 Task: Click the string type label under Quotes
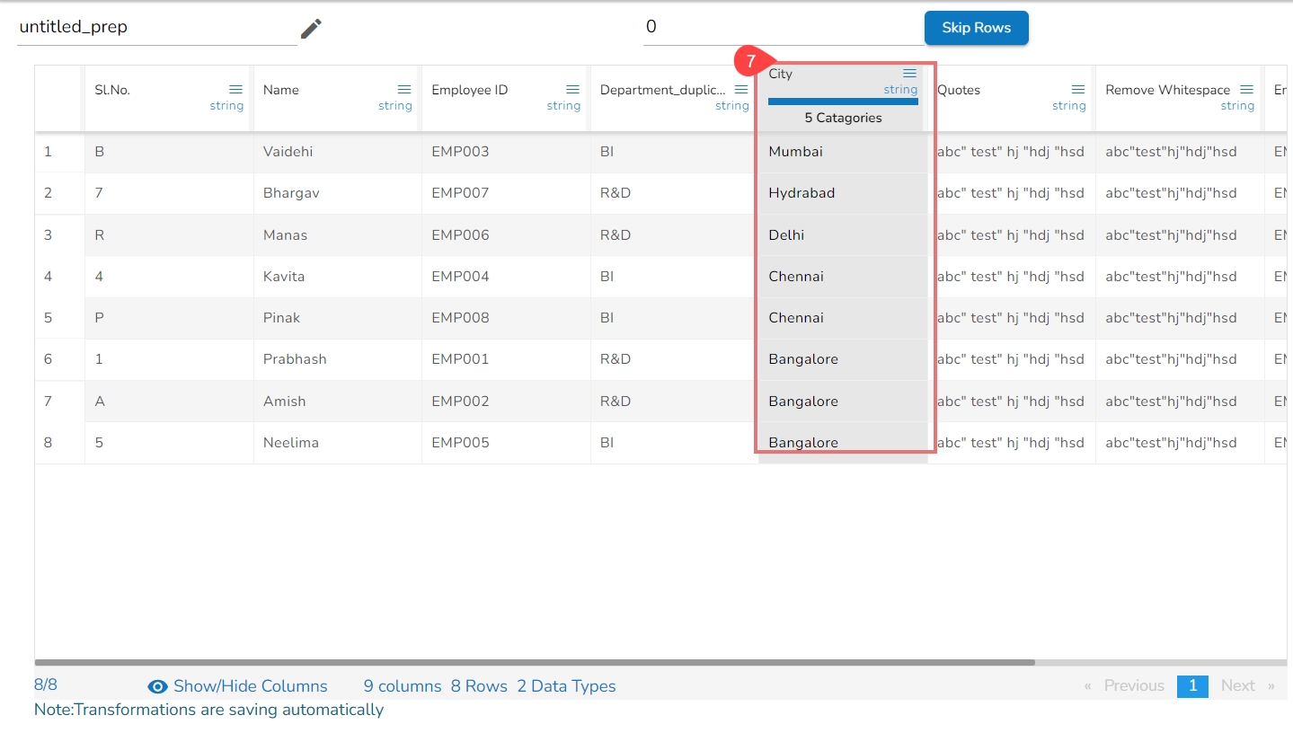click(1068, 106)
